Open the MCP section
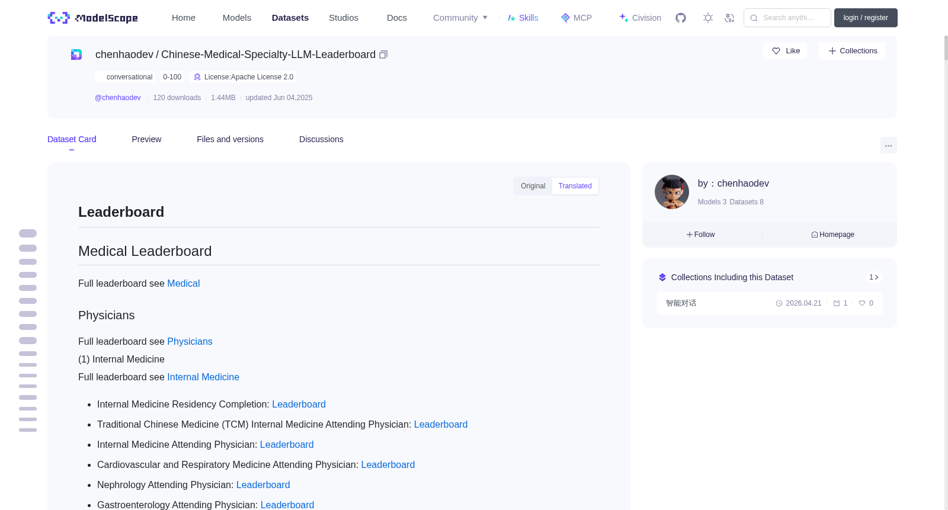 (576, 18)
